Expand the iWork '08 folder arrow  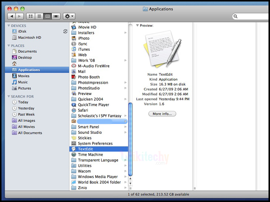pos(126,60)
